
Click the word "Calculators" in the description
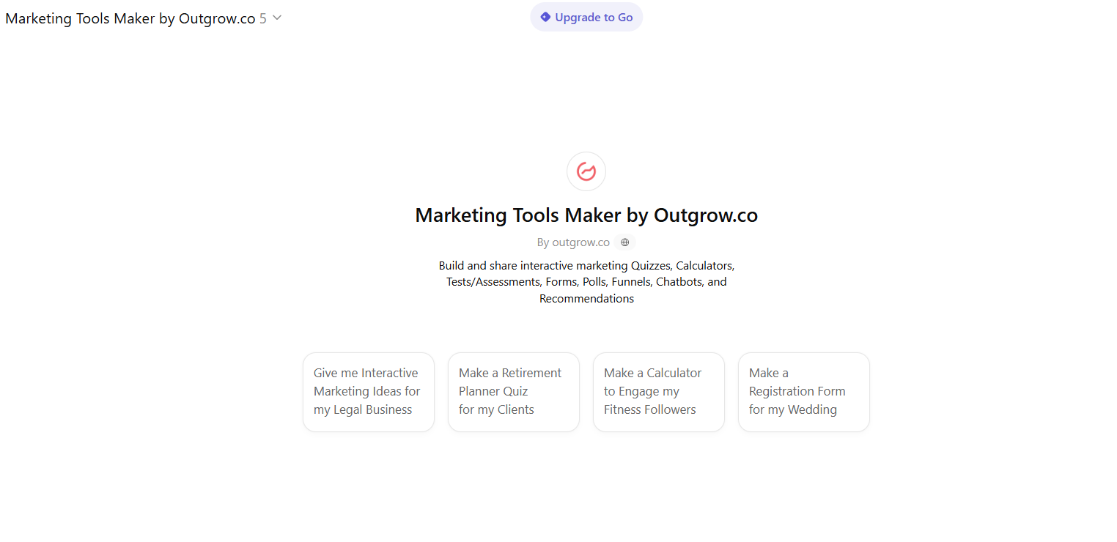(704, 265)
